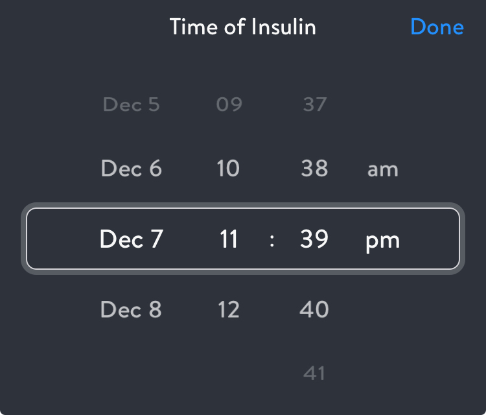Tap the selected Dec 7 date
This screenshot has width=486, height=415.
(x=132, y=240)
